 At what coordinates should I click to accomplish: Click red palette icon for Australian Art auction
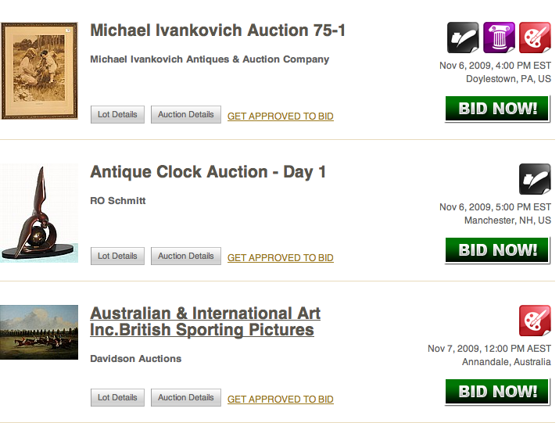click(535, 321)
